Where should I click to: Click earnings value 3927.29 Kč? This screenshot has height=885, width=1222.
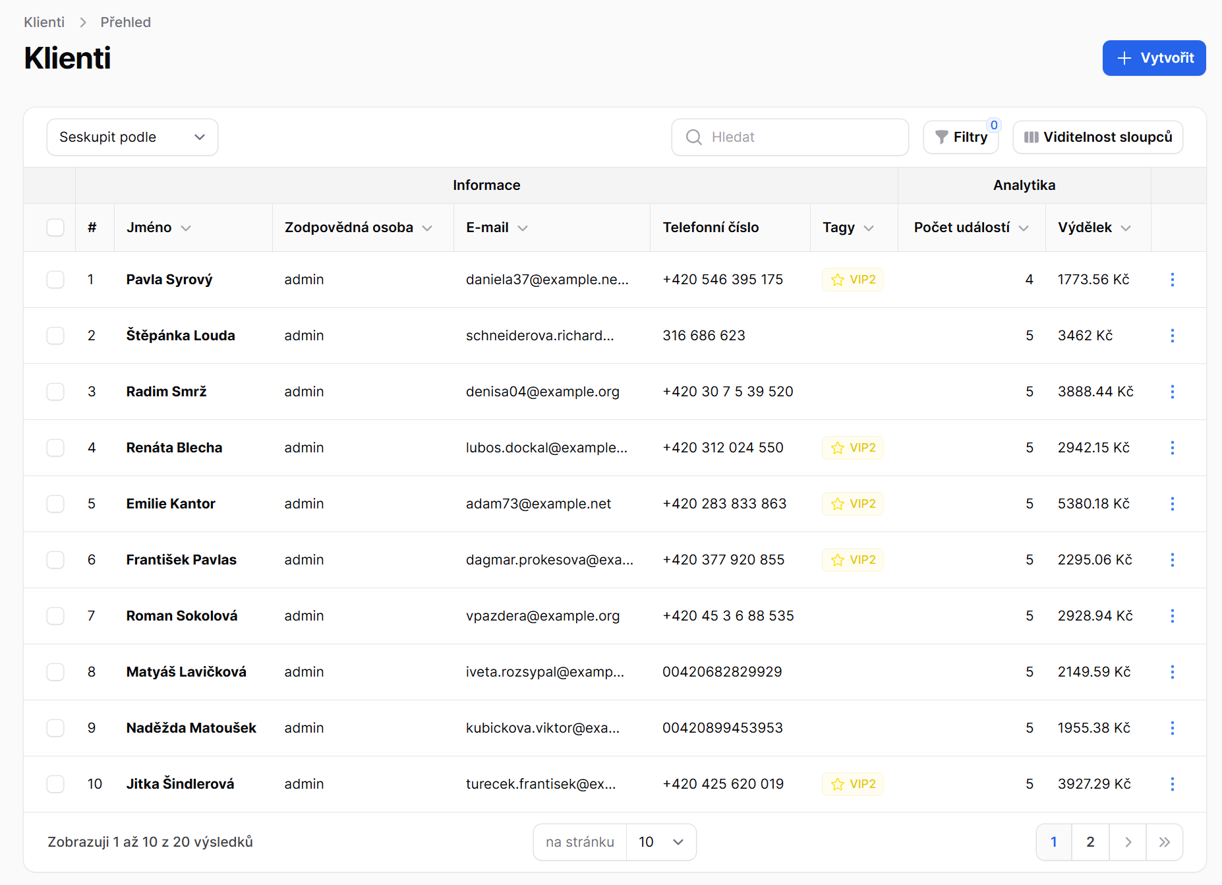(x=1094, y=784)
